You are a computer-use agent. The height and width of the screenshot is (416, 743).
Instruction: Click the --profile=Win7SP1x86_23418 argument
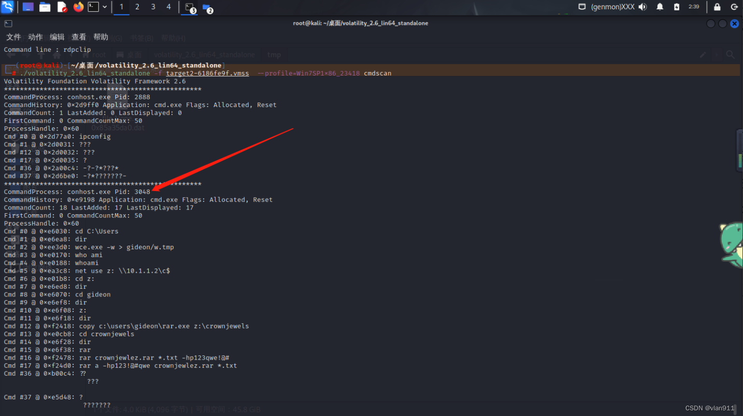coord(308,73)
